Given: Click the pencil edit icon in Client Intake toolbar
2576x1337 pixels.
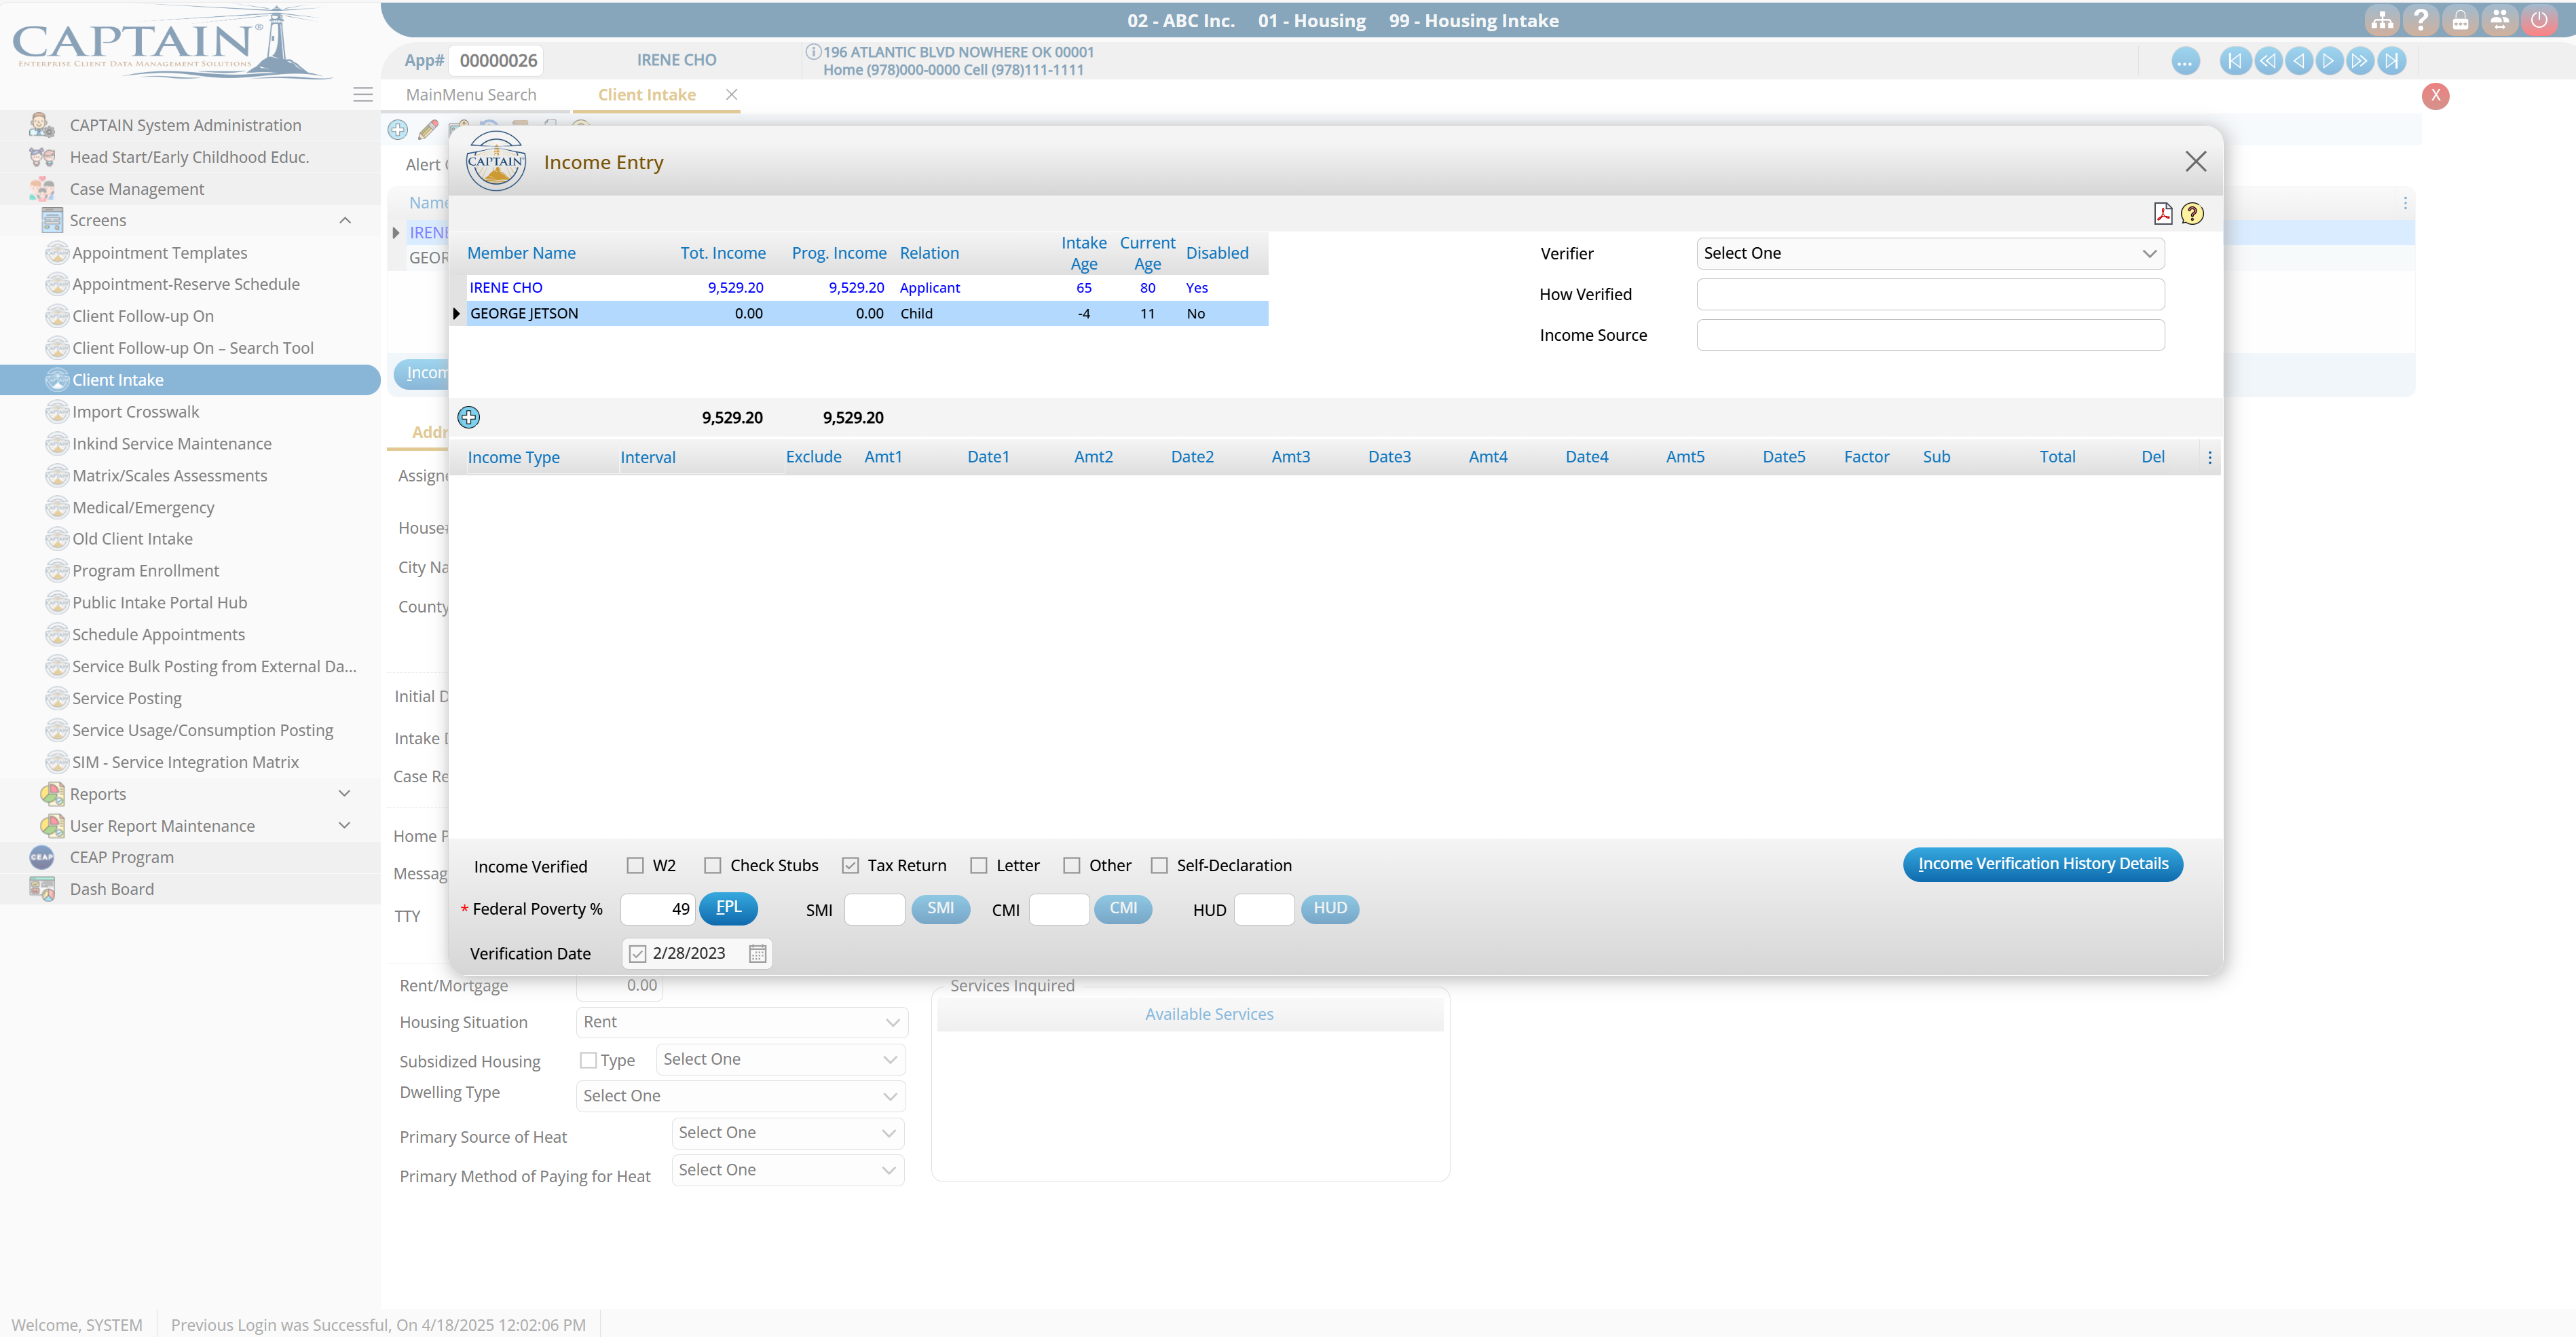Looking at the screenshot, I should (x=428, y=130).
